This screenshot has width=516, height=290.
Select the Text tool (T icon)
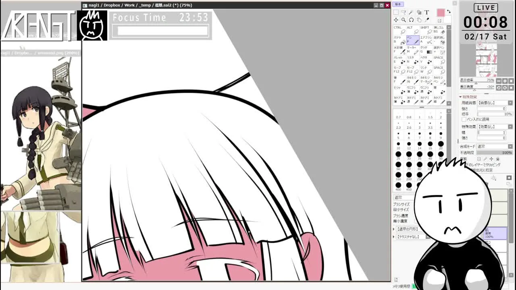click(x=427, y=12)
